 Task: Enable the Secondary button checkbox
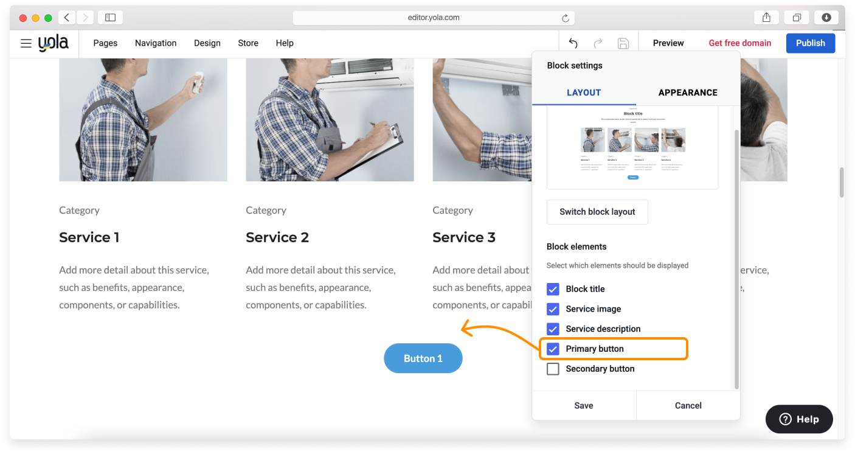coord(553,369)
